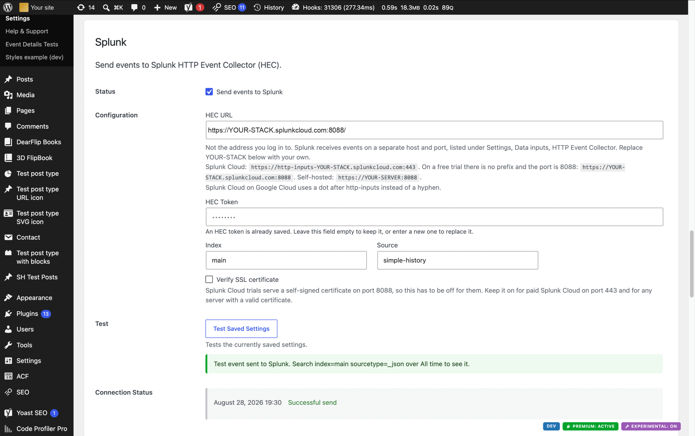The height and width of the screenshot is (436, 695).
Task: Click into the HEC URL field
Action: (434, 130)
